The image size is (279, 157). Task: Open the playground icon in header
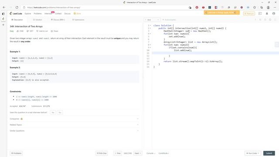(260, 14)
